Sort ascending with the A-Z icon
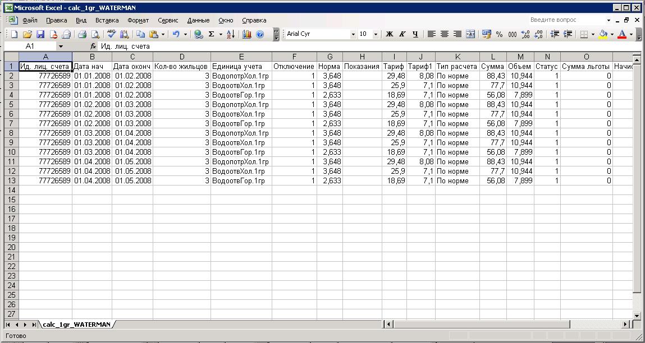This screenshot has width=645, height=343. click(x=231, y=34)
